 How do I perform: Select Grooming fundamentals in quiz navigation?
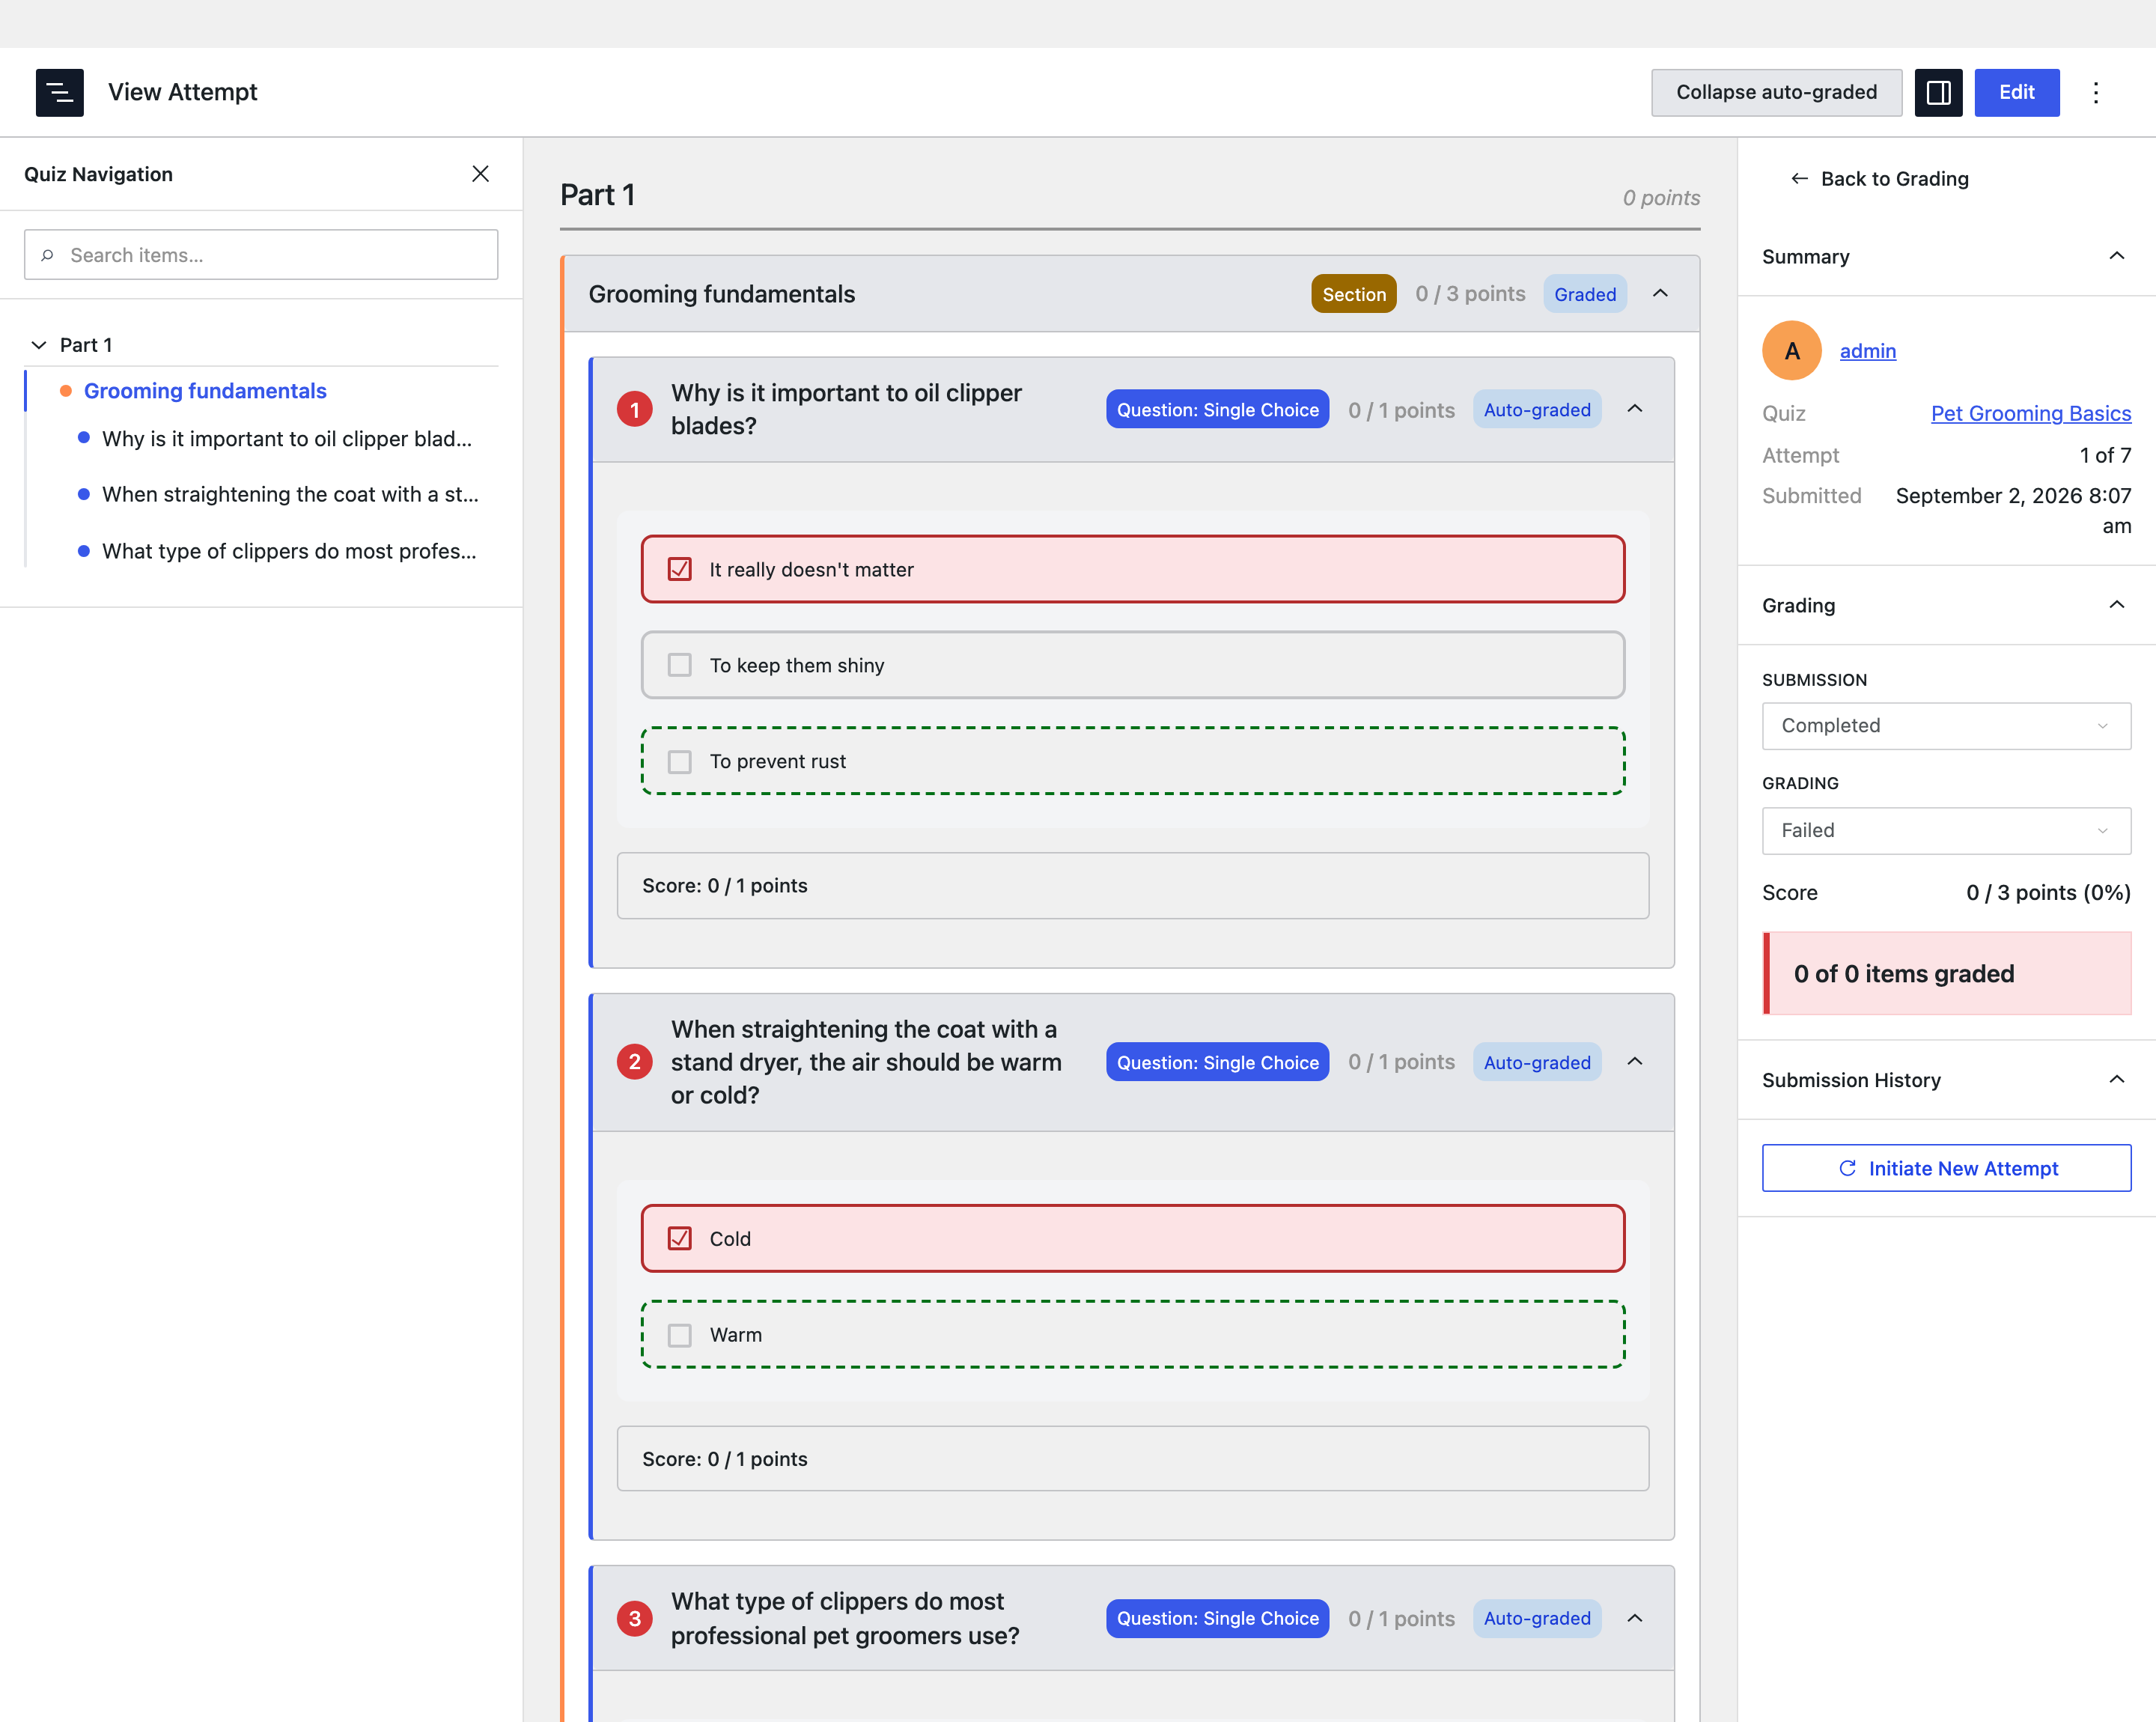pyautogui.click(x=205, y=391)
